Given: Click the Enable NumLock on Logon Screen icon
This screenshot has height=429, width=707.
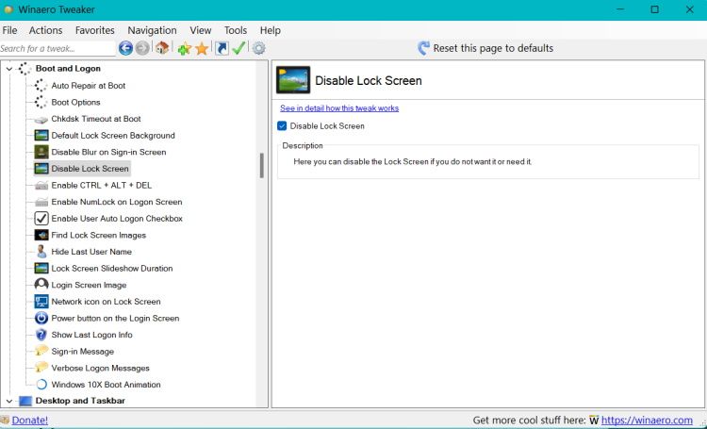Looking at the screenshot, I should click(41, 202).
